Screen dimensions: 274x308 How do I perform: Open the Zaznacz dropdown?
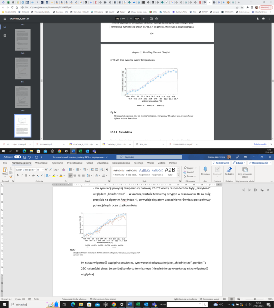[190, 176]
